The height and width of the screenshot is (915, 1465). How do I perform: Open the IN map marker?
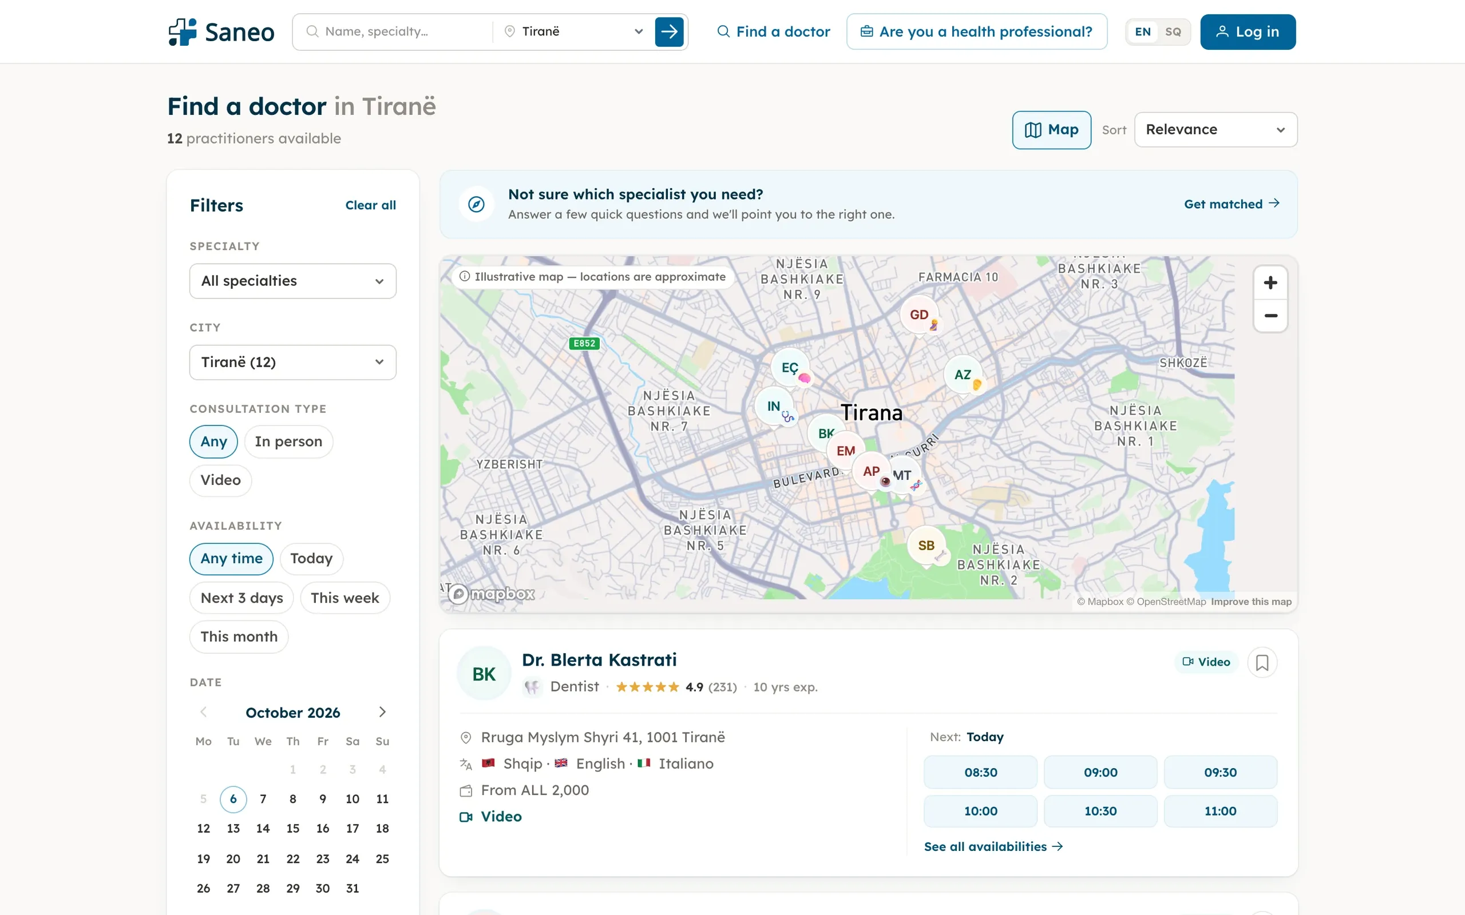(774, 406)
